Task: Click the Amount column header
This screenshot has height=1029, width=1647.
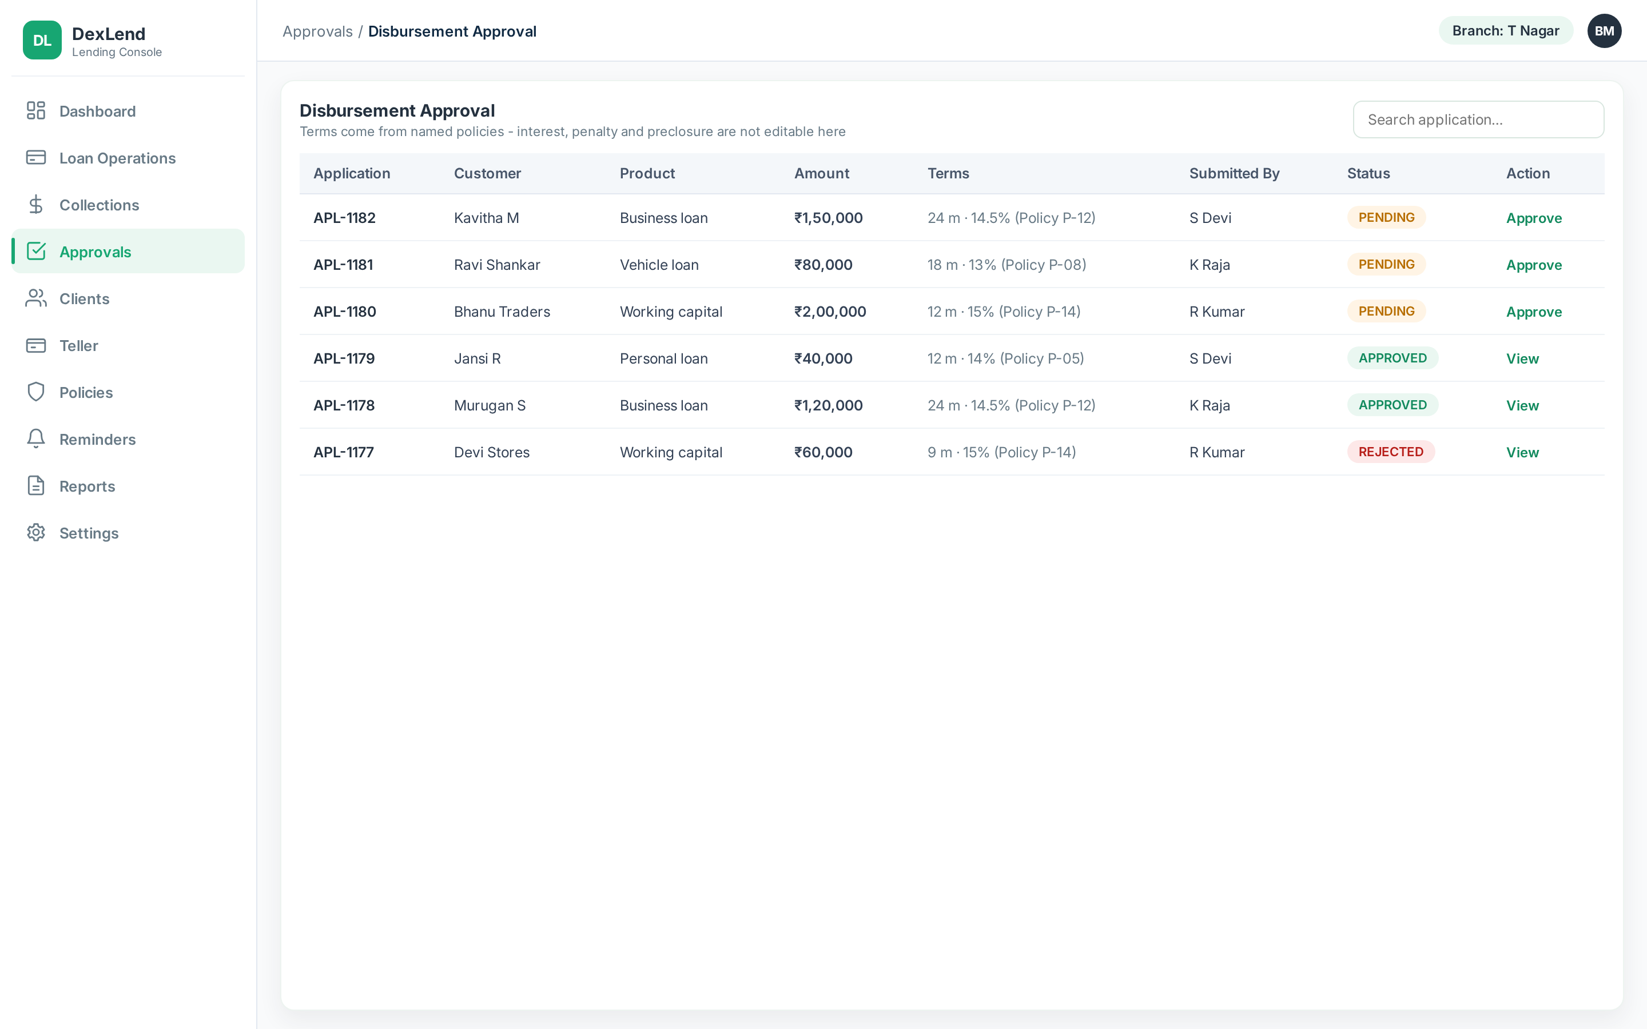Action: click(x=821, y=174)
